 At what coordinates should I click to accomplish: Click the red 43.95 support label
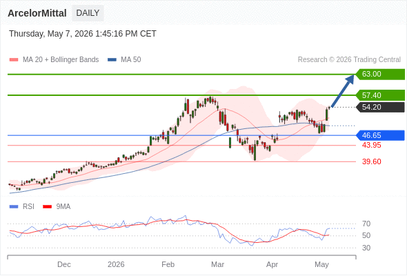click(372, 145)
